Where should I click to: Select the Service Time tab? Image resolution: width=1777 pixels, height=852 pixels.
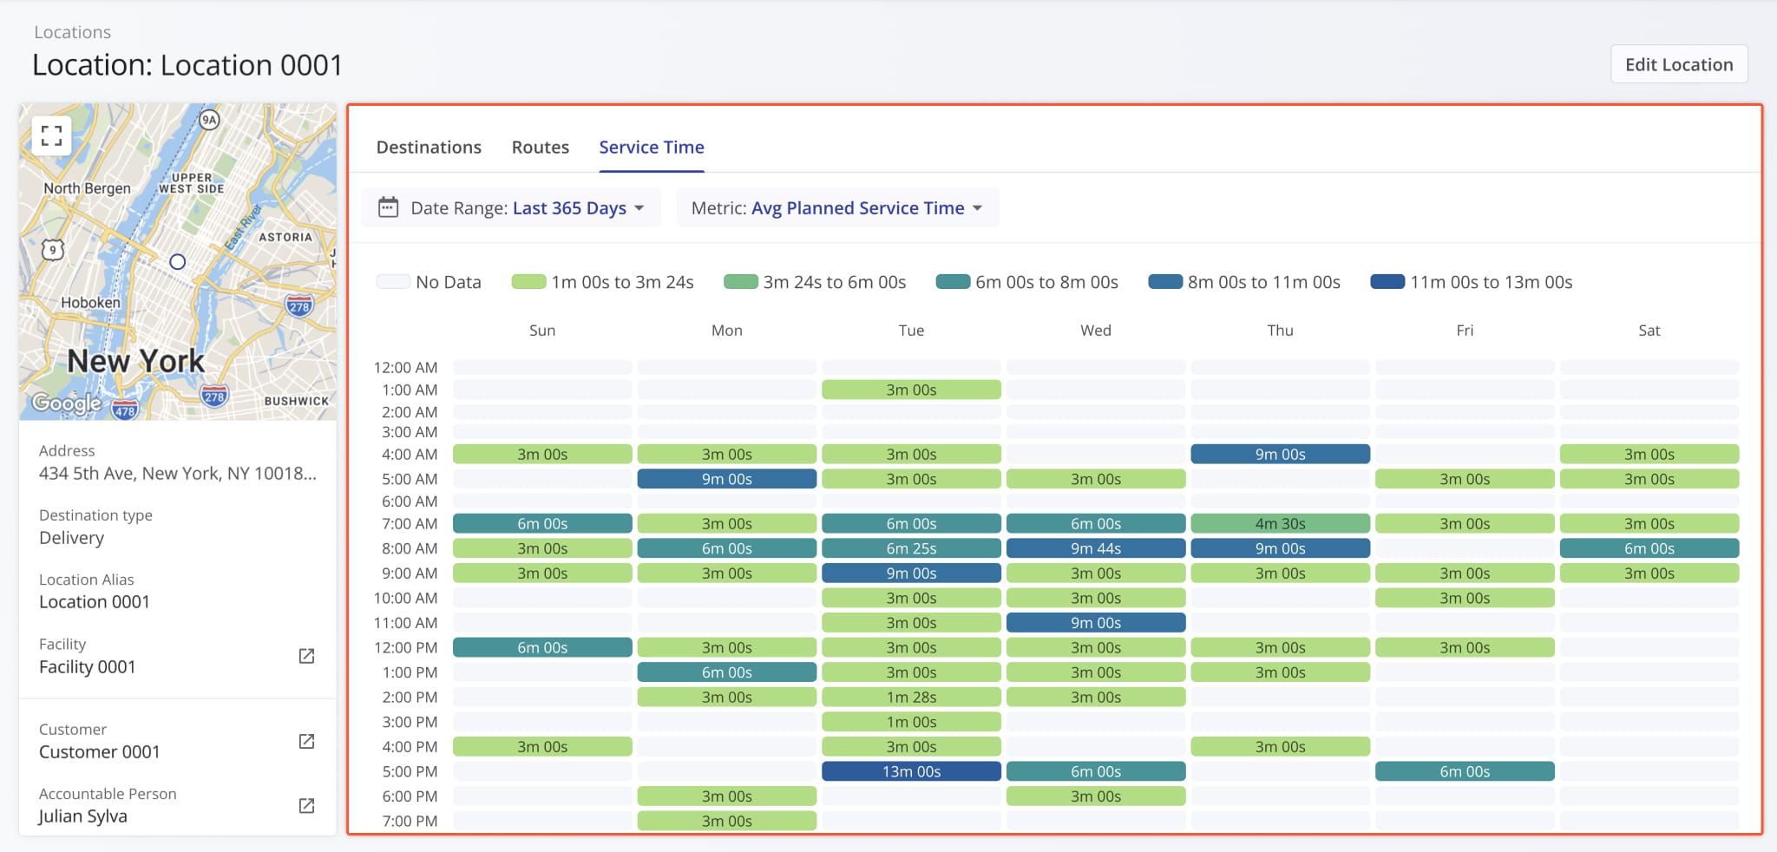pos(651,147)
